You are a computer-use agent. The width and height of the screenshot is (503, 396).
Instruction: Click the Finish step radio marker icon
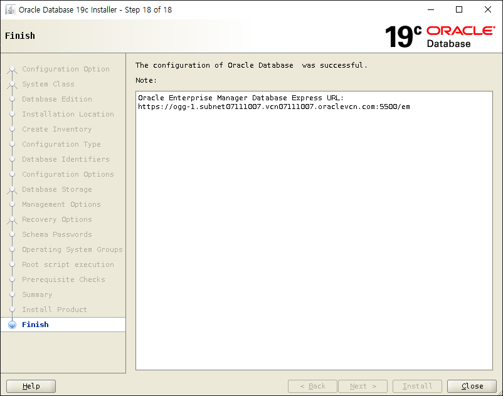tap(12, 325)
